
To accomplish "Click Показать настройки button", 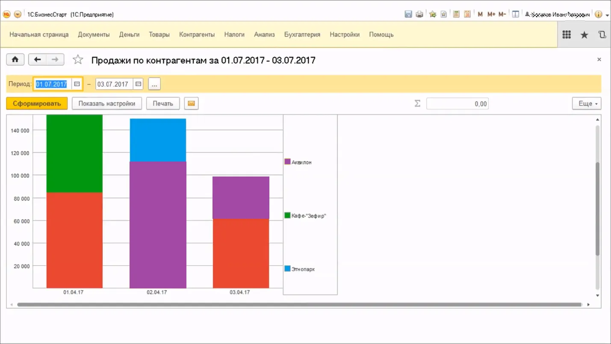I will [107, 103].
